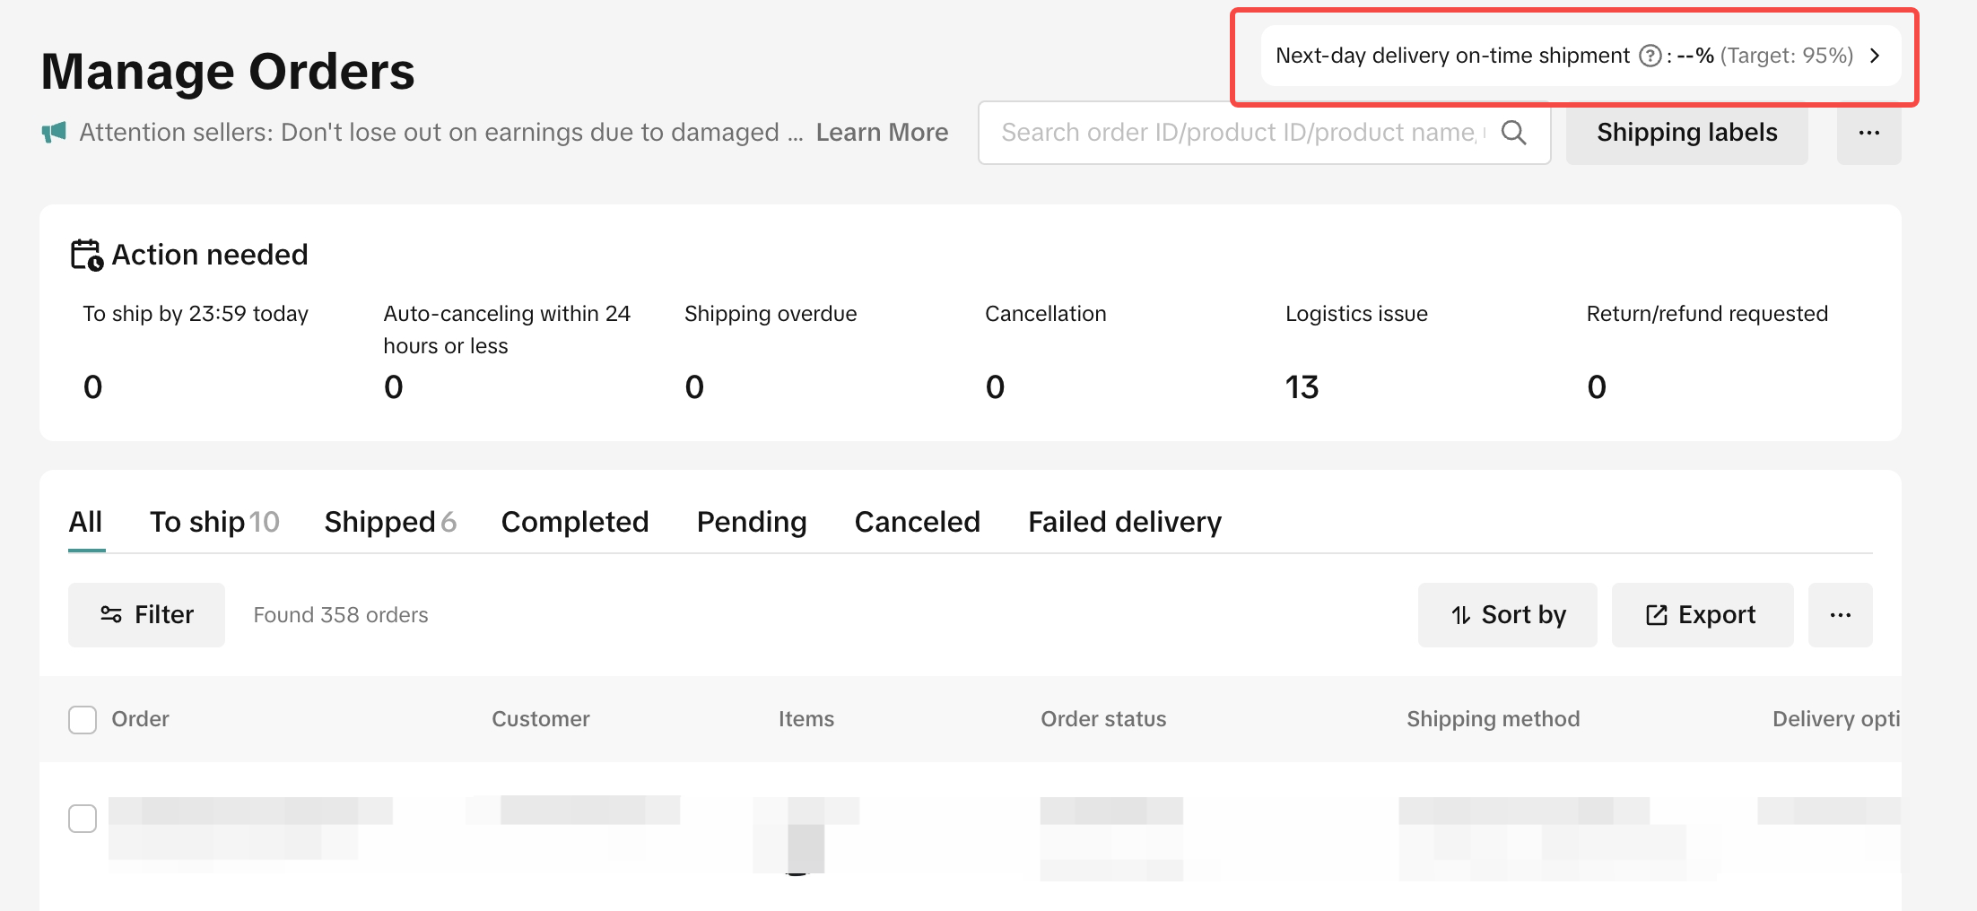Open the Failed delivery tab
1977x911 pixels.
(x=1125, y=522)
